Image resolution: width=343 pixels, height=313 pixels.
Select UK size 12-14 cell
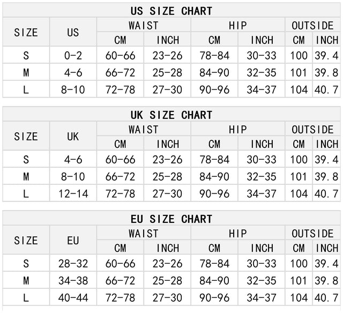(73, 194)
